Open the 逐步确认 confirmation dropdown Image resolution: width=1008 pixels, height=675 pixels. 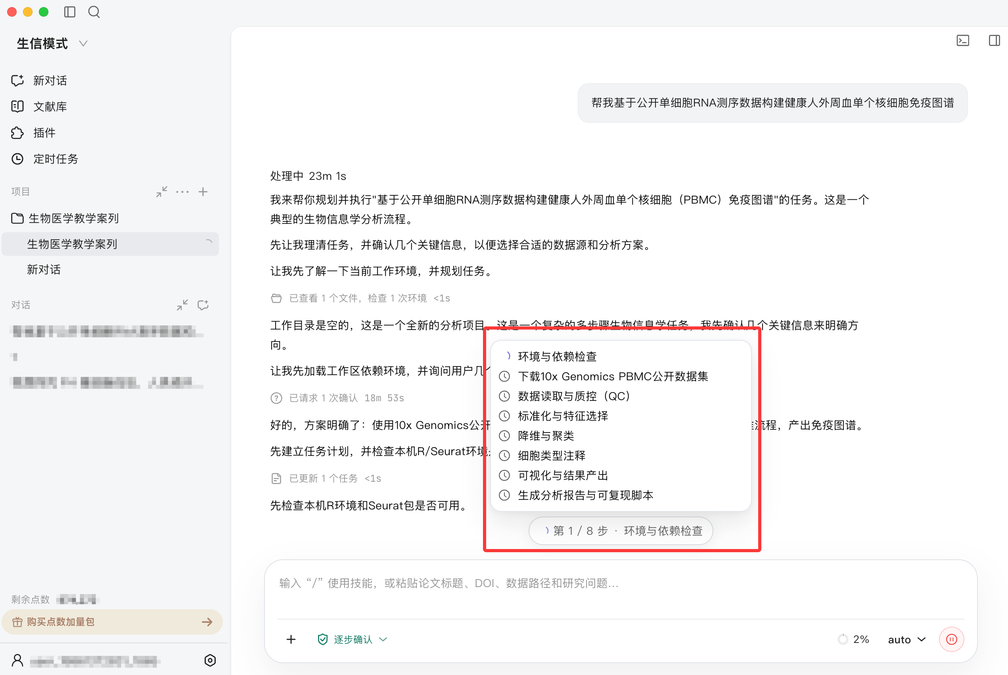tap(352, 639)
